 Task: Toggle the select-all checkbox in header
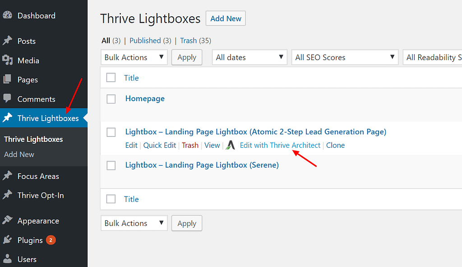click(111, 78)
